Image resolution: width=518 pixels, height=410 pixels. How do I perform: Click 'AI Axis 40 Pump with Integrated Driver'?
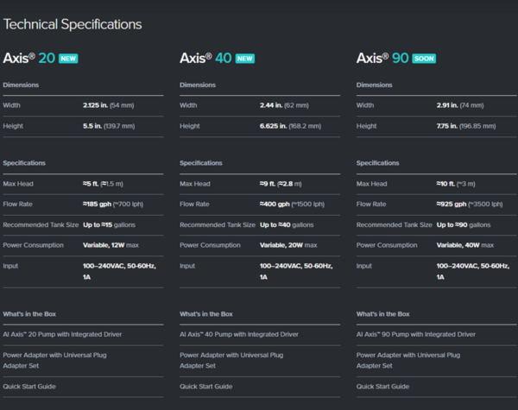pos(239,334)
